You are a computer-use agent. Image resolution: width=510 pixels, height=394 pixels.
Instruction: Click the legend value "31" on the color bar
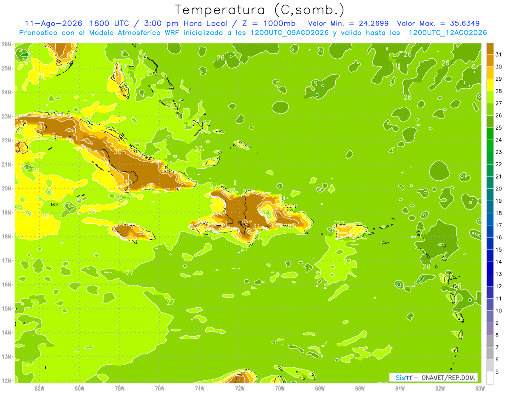coord(499,54)
